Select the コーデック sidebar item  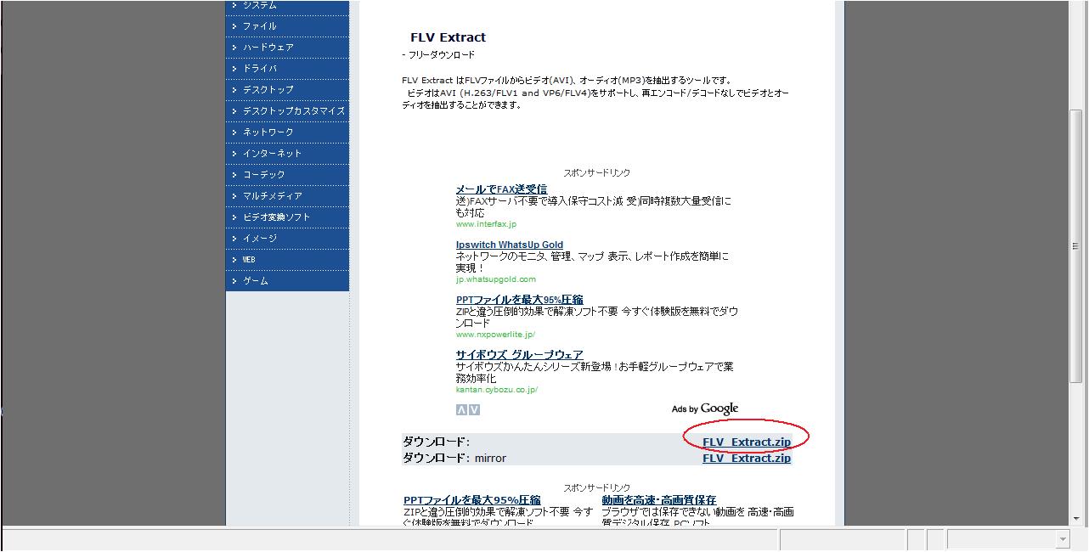pyautogui.click(x=287, y=175)
